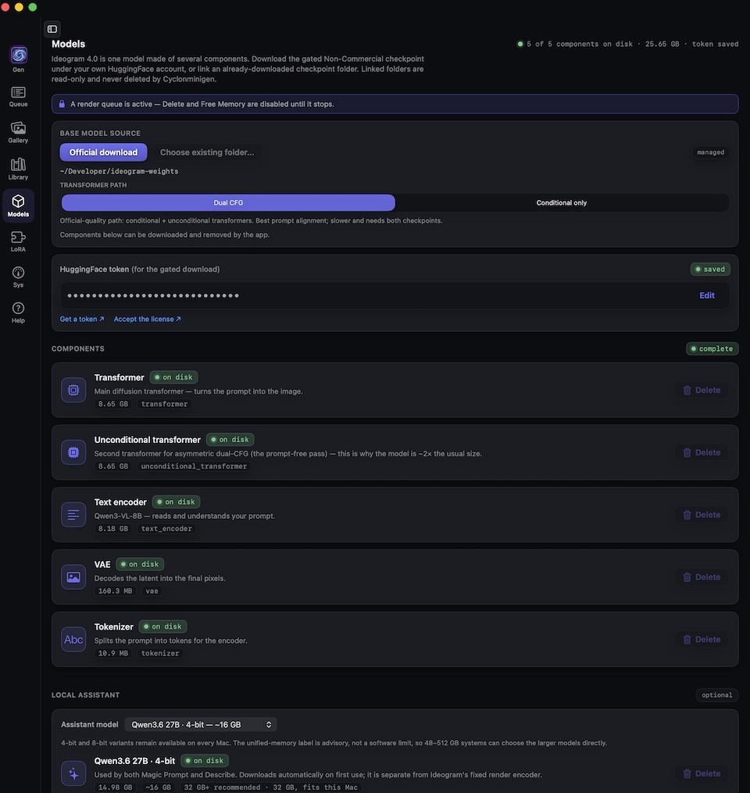Edit the HuggingFace token

pos(706,295)
